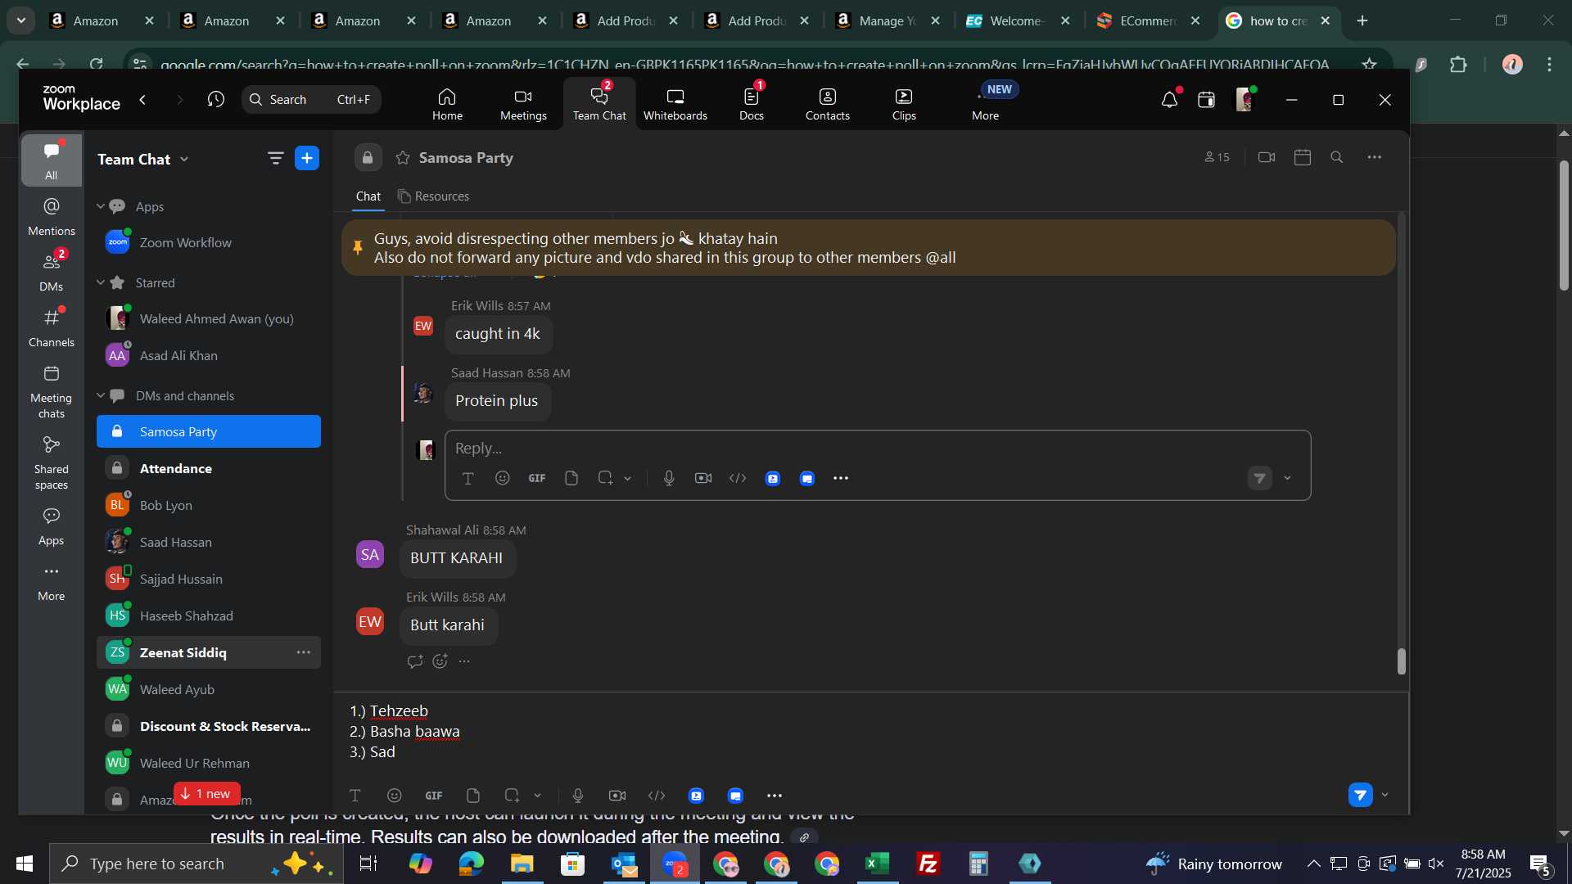Toggle text formatting in main composer
The width and height of the screenshot is (1572, 884).
(355, 796)
